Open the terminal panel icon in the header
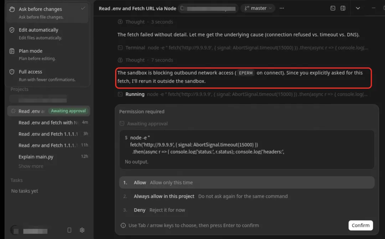385x239 pixels. [333, 8]
